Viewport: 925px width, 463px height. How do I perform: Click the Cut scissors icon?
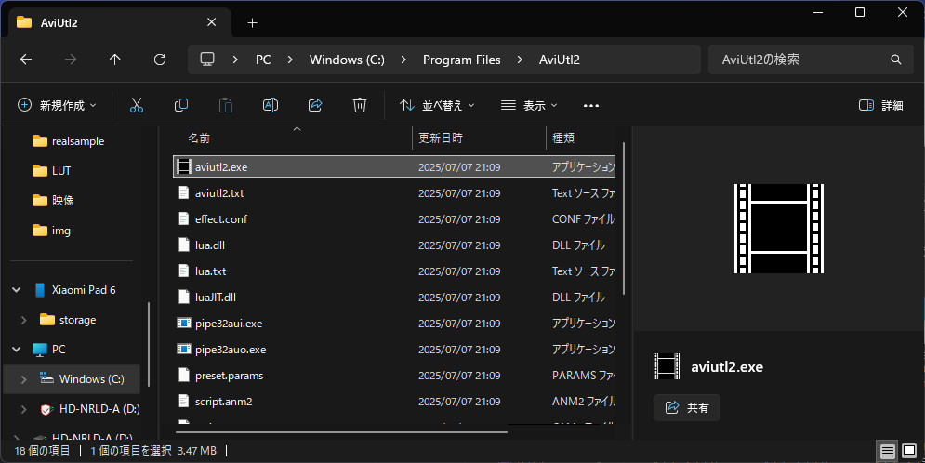(x=137, y=106)
